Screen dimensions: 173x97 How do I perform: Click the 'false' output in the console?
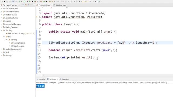click(40, 86)
